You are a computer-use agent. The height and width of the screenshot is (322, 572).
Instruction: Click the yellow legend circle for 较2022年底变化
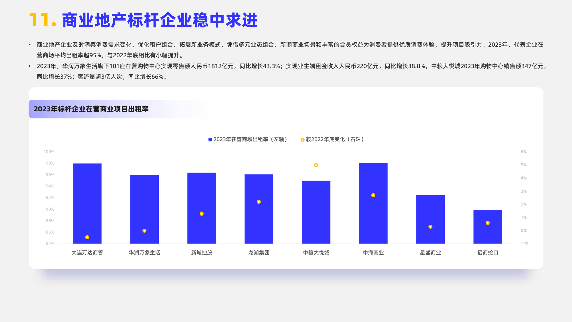[x=302, y=139]
